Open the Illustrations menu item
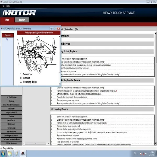This screenshot has height=157, width=157. 69,29
